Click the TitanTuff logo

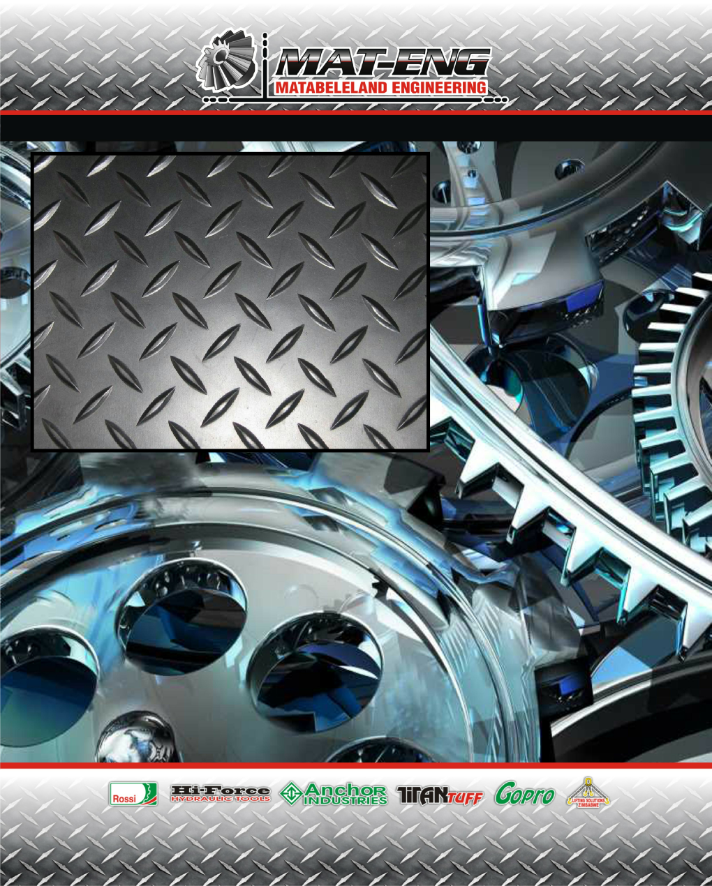(x=440, y=795)
